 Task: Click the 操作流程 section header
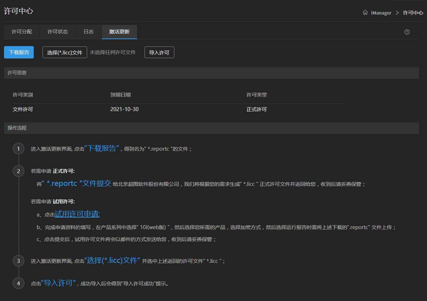(x=17, y=128)
